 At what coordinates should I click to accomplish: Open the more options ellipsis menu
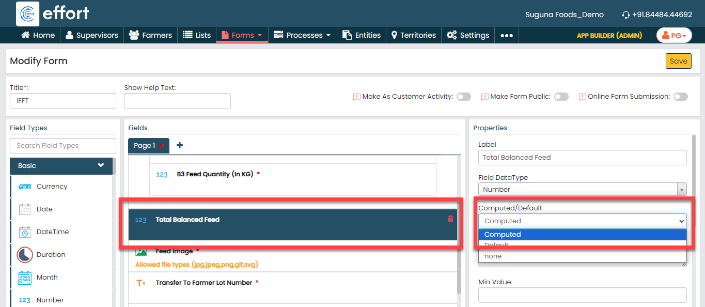[x=507, y=36]
